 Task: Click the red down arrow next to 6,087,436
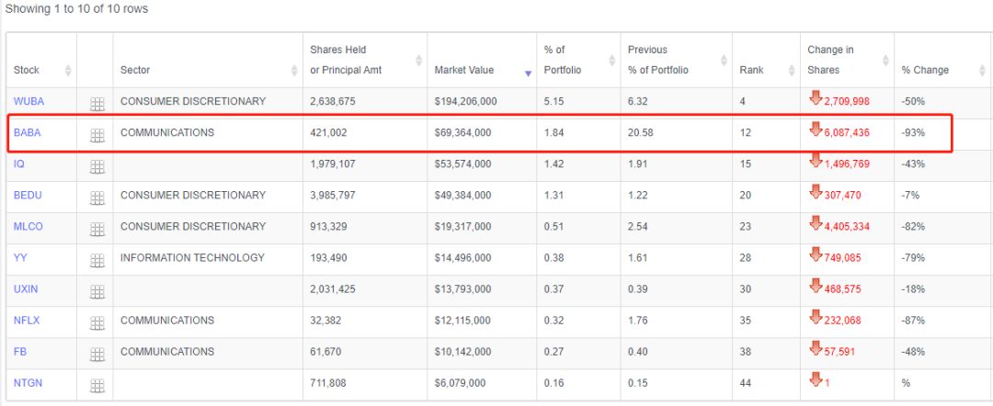coord(815,129)
